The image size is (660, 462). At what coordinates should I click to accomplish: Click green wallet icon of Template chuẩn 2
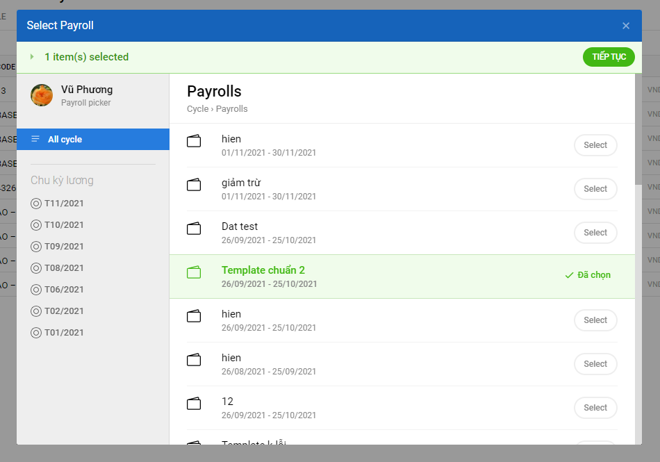tap(194, 272)
